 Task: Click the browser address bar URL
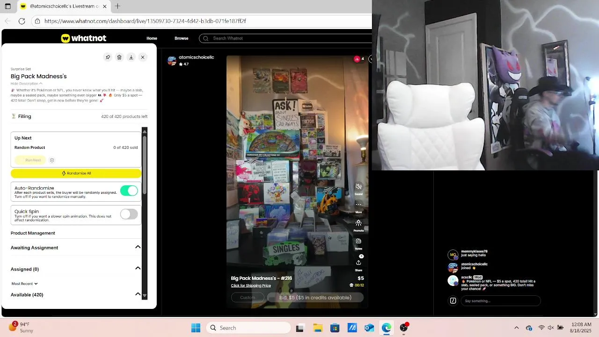point(146,21)
